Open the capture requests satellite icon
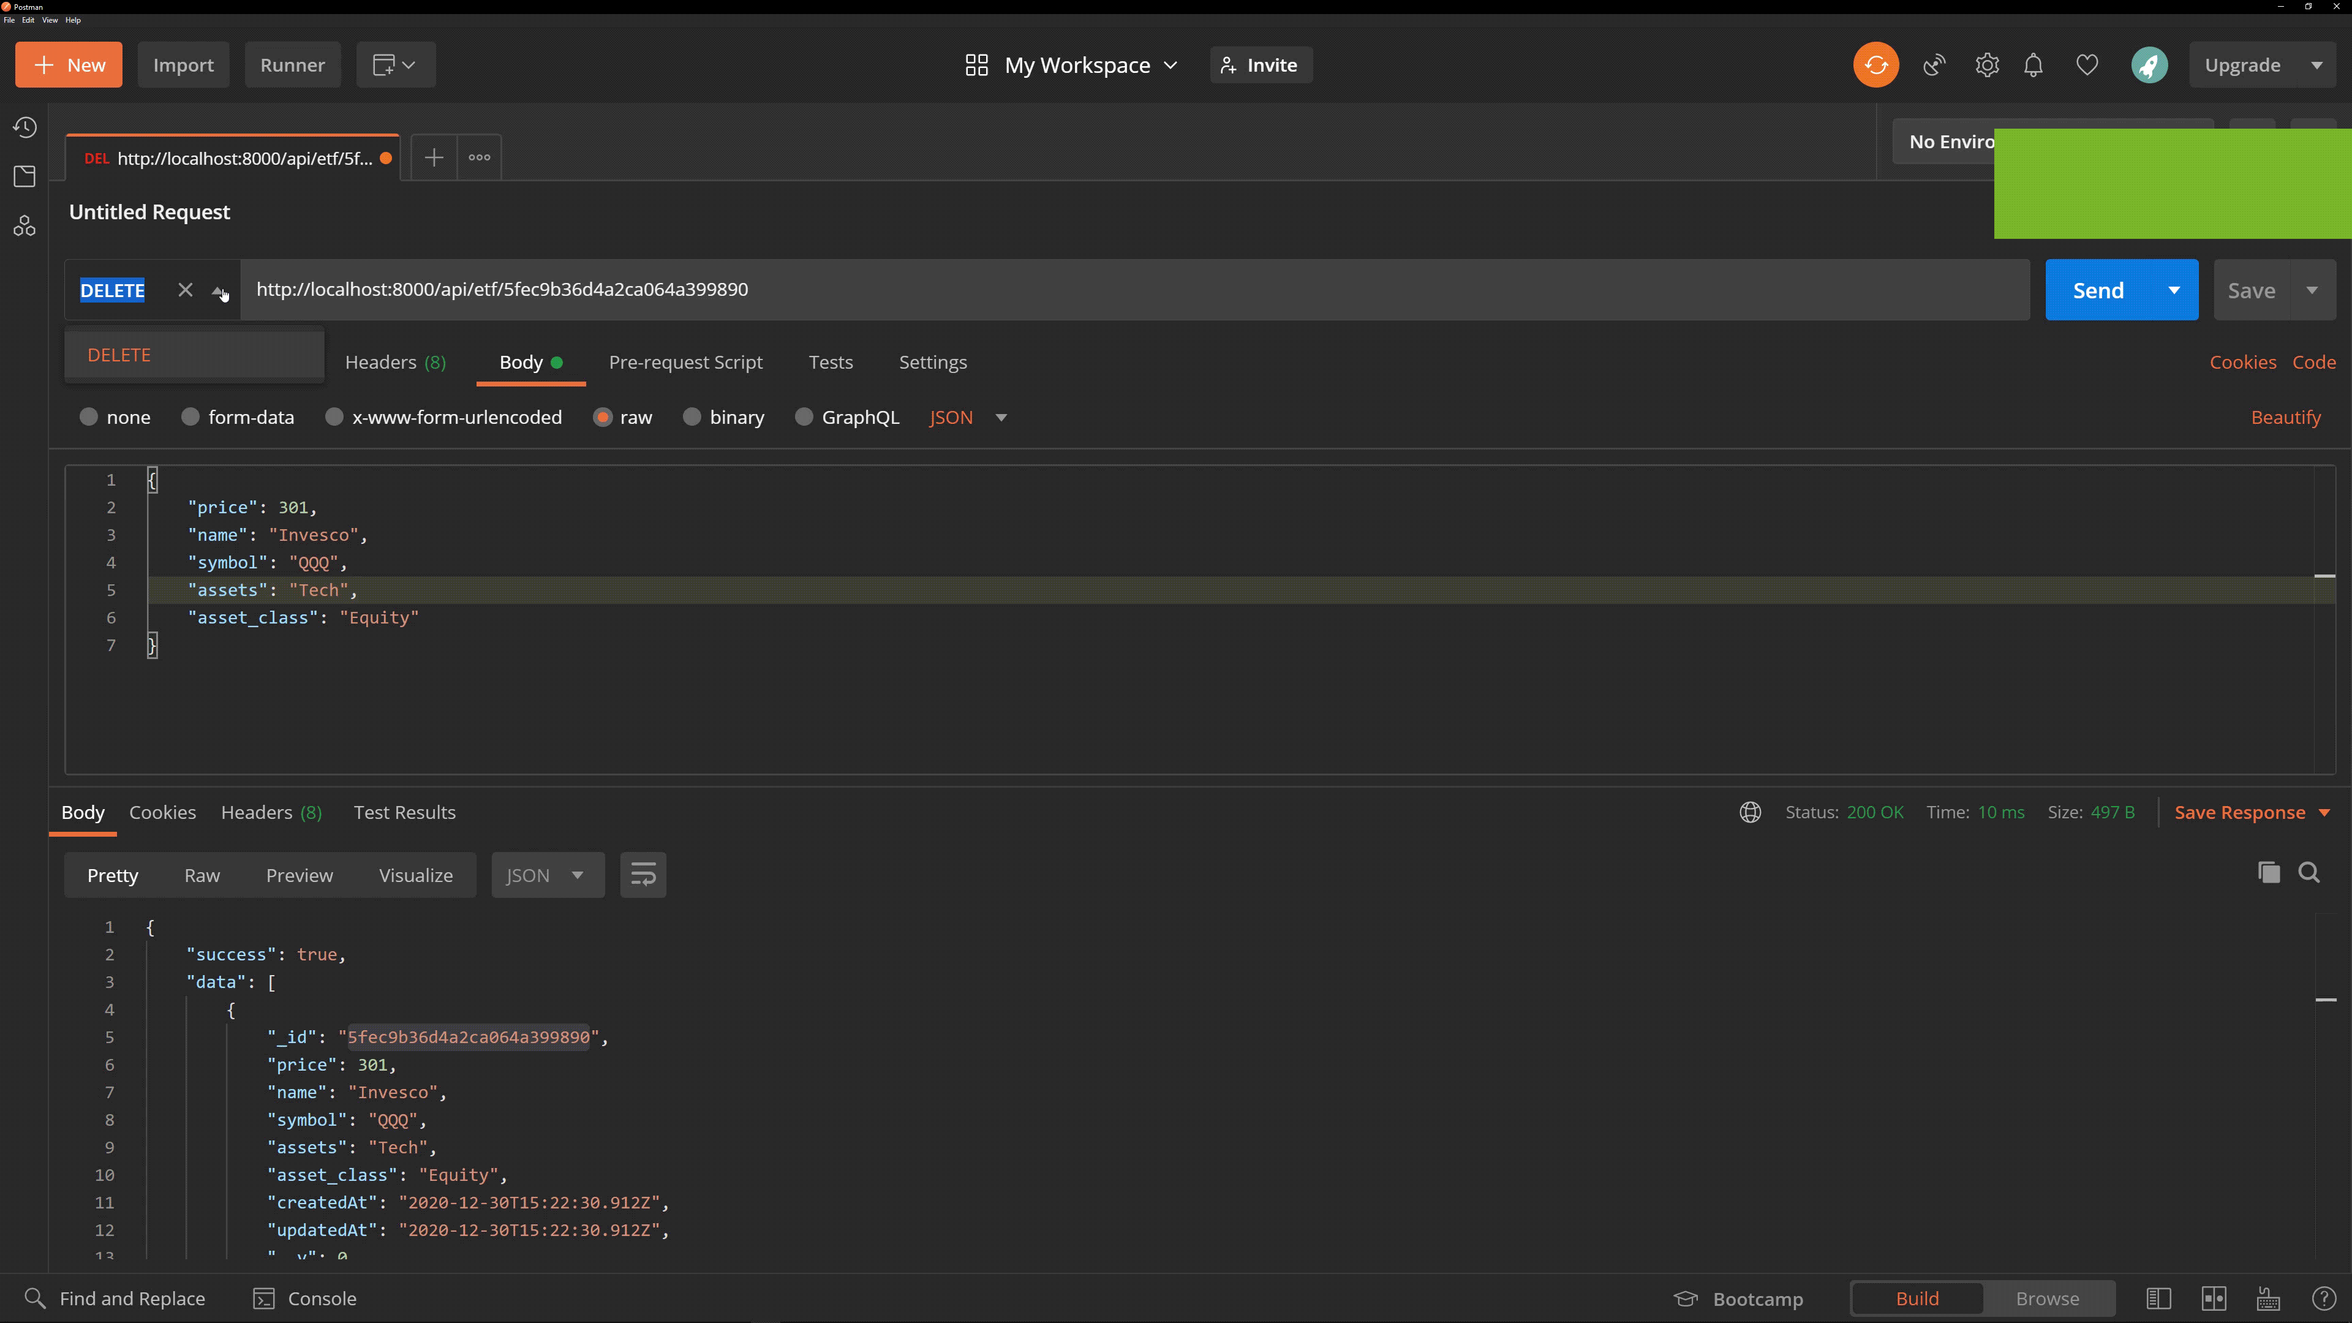 tap(1934, 65)
